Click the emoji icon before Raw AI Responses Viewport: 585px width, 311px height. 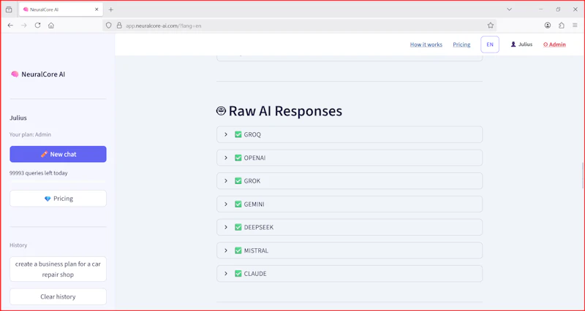[x=221, y=111]
